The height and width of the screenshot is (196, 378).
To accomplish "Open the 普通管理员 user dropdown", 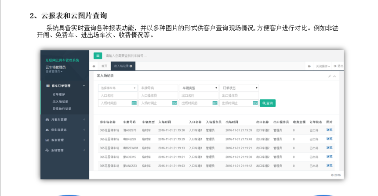I will (x=54, y=71).
